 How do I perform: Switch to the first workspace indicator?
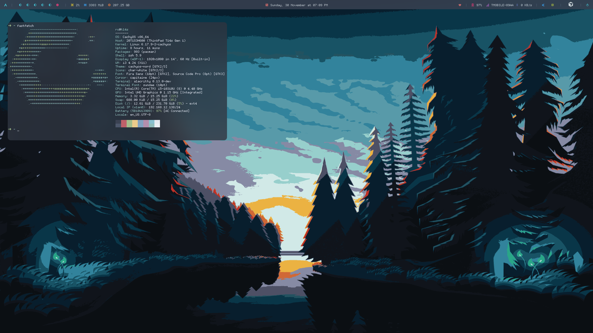point(20,5)
